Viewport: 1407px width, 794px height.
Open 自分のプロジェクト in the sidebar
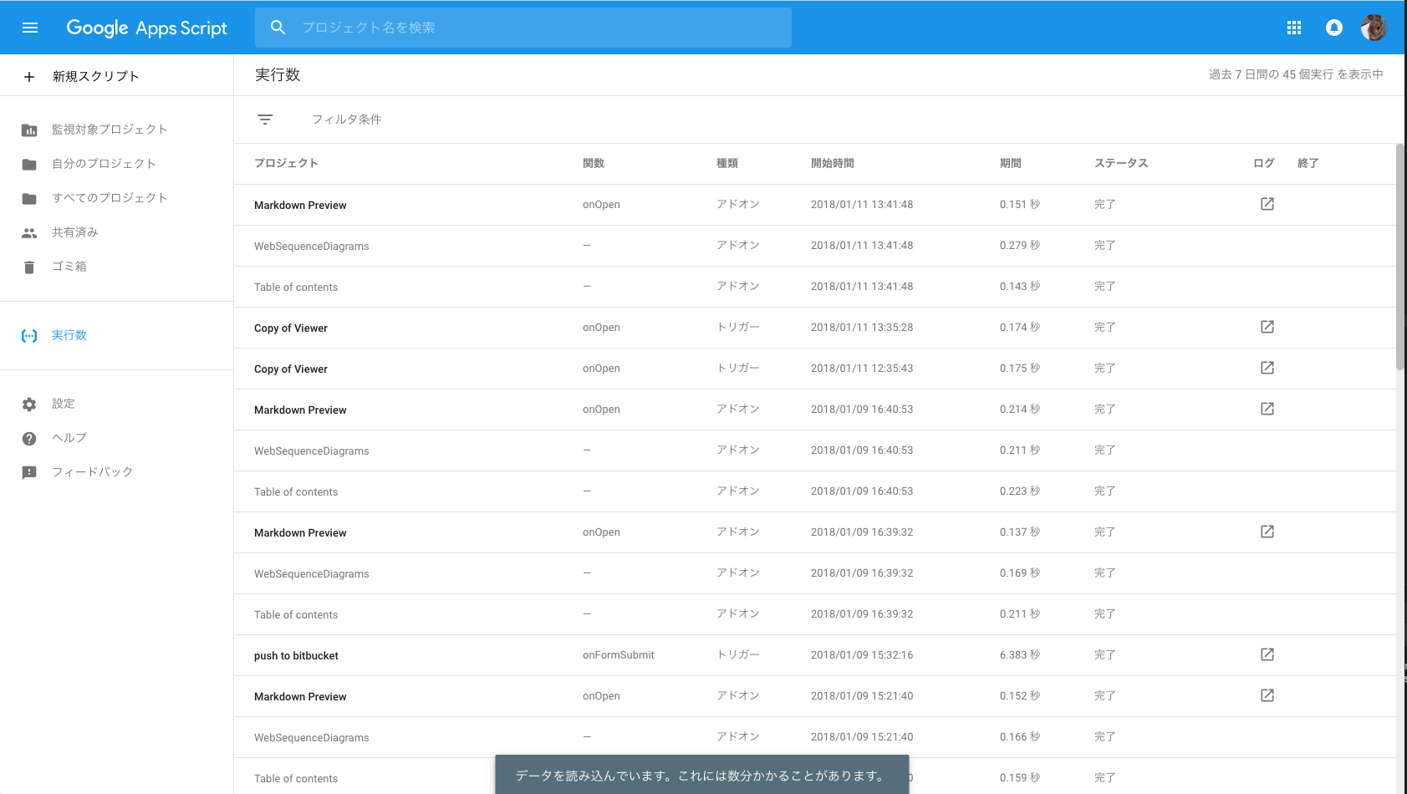[x=103, y=164]
